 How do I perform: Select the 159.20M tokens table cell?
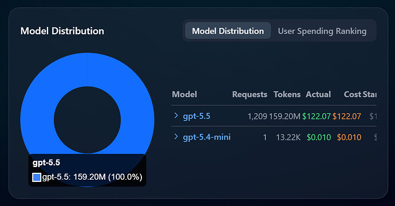click(285, 116)
